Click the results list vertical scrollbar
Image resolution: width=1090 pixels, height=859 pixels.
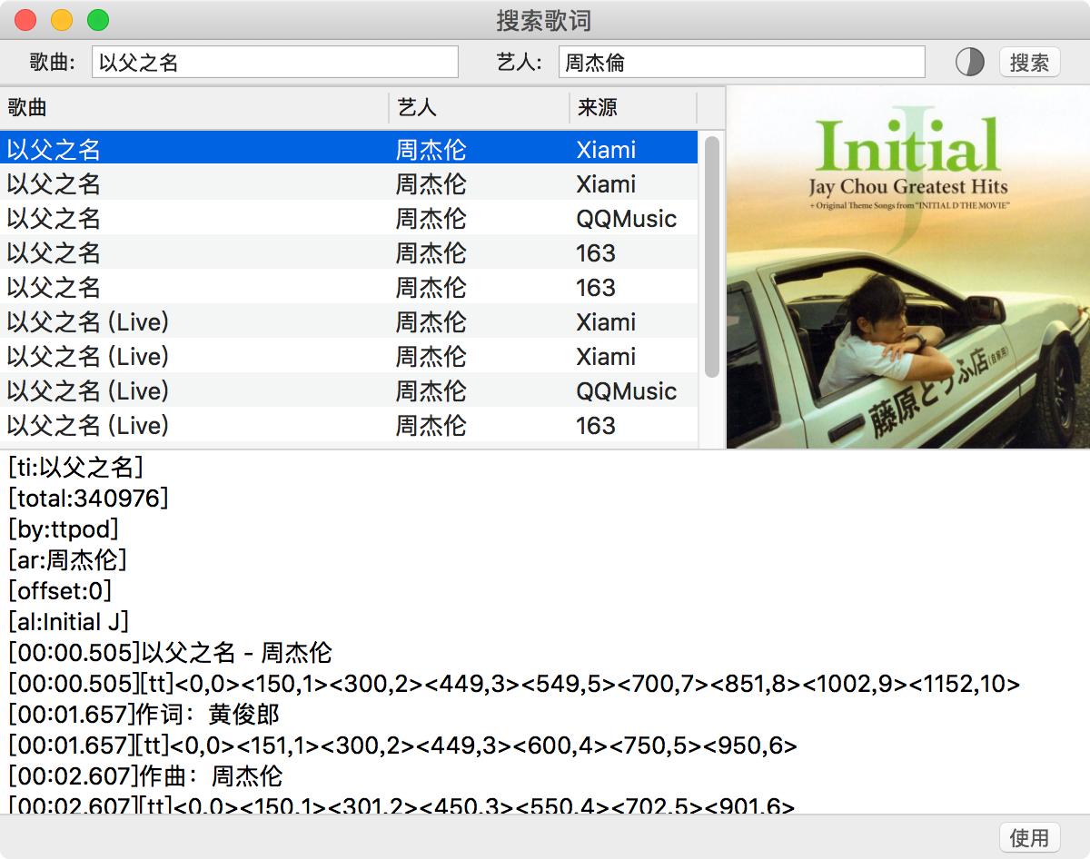(711, 256)
